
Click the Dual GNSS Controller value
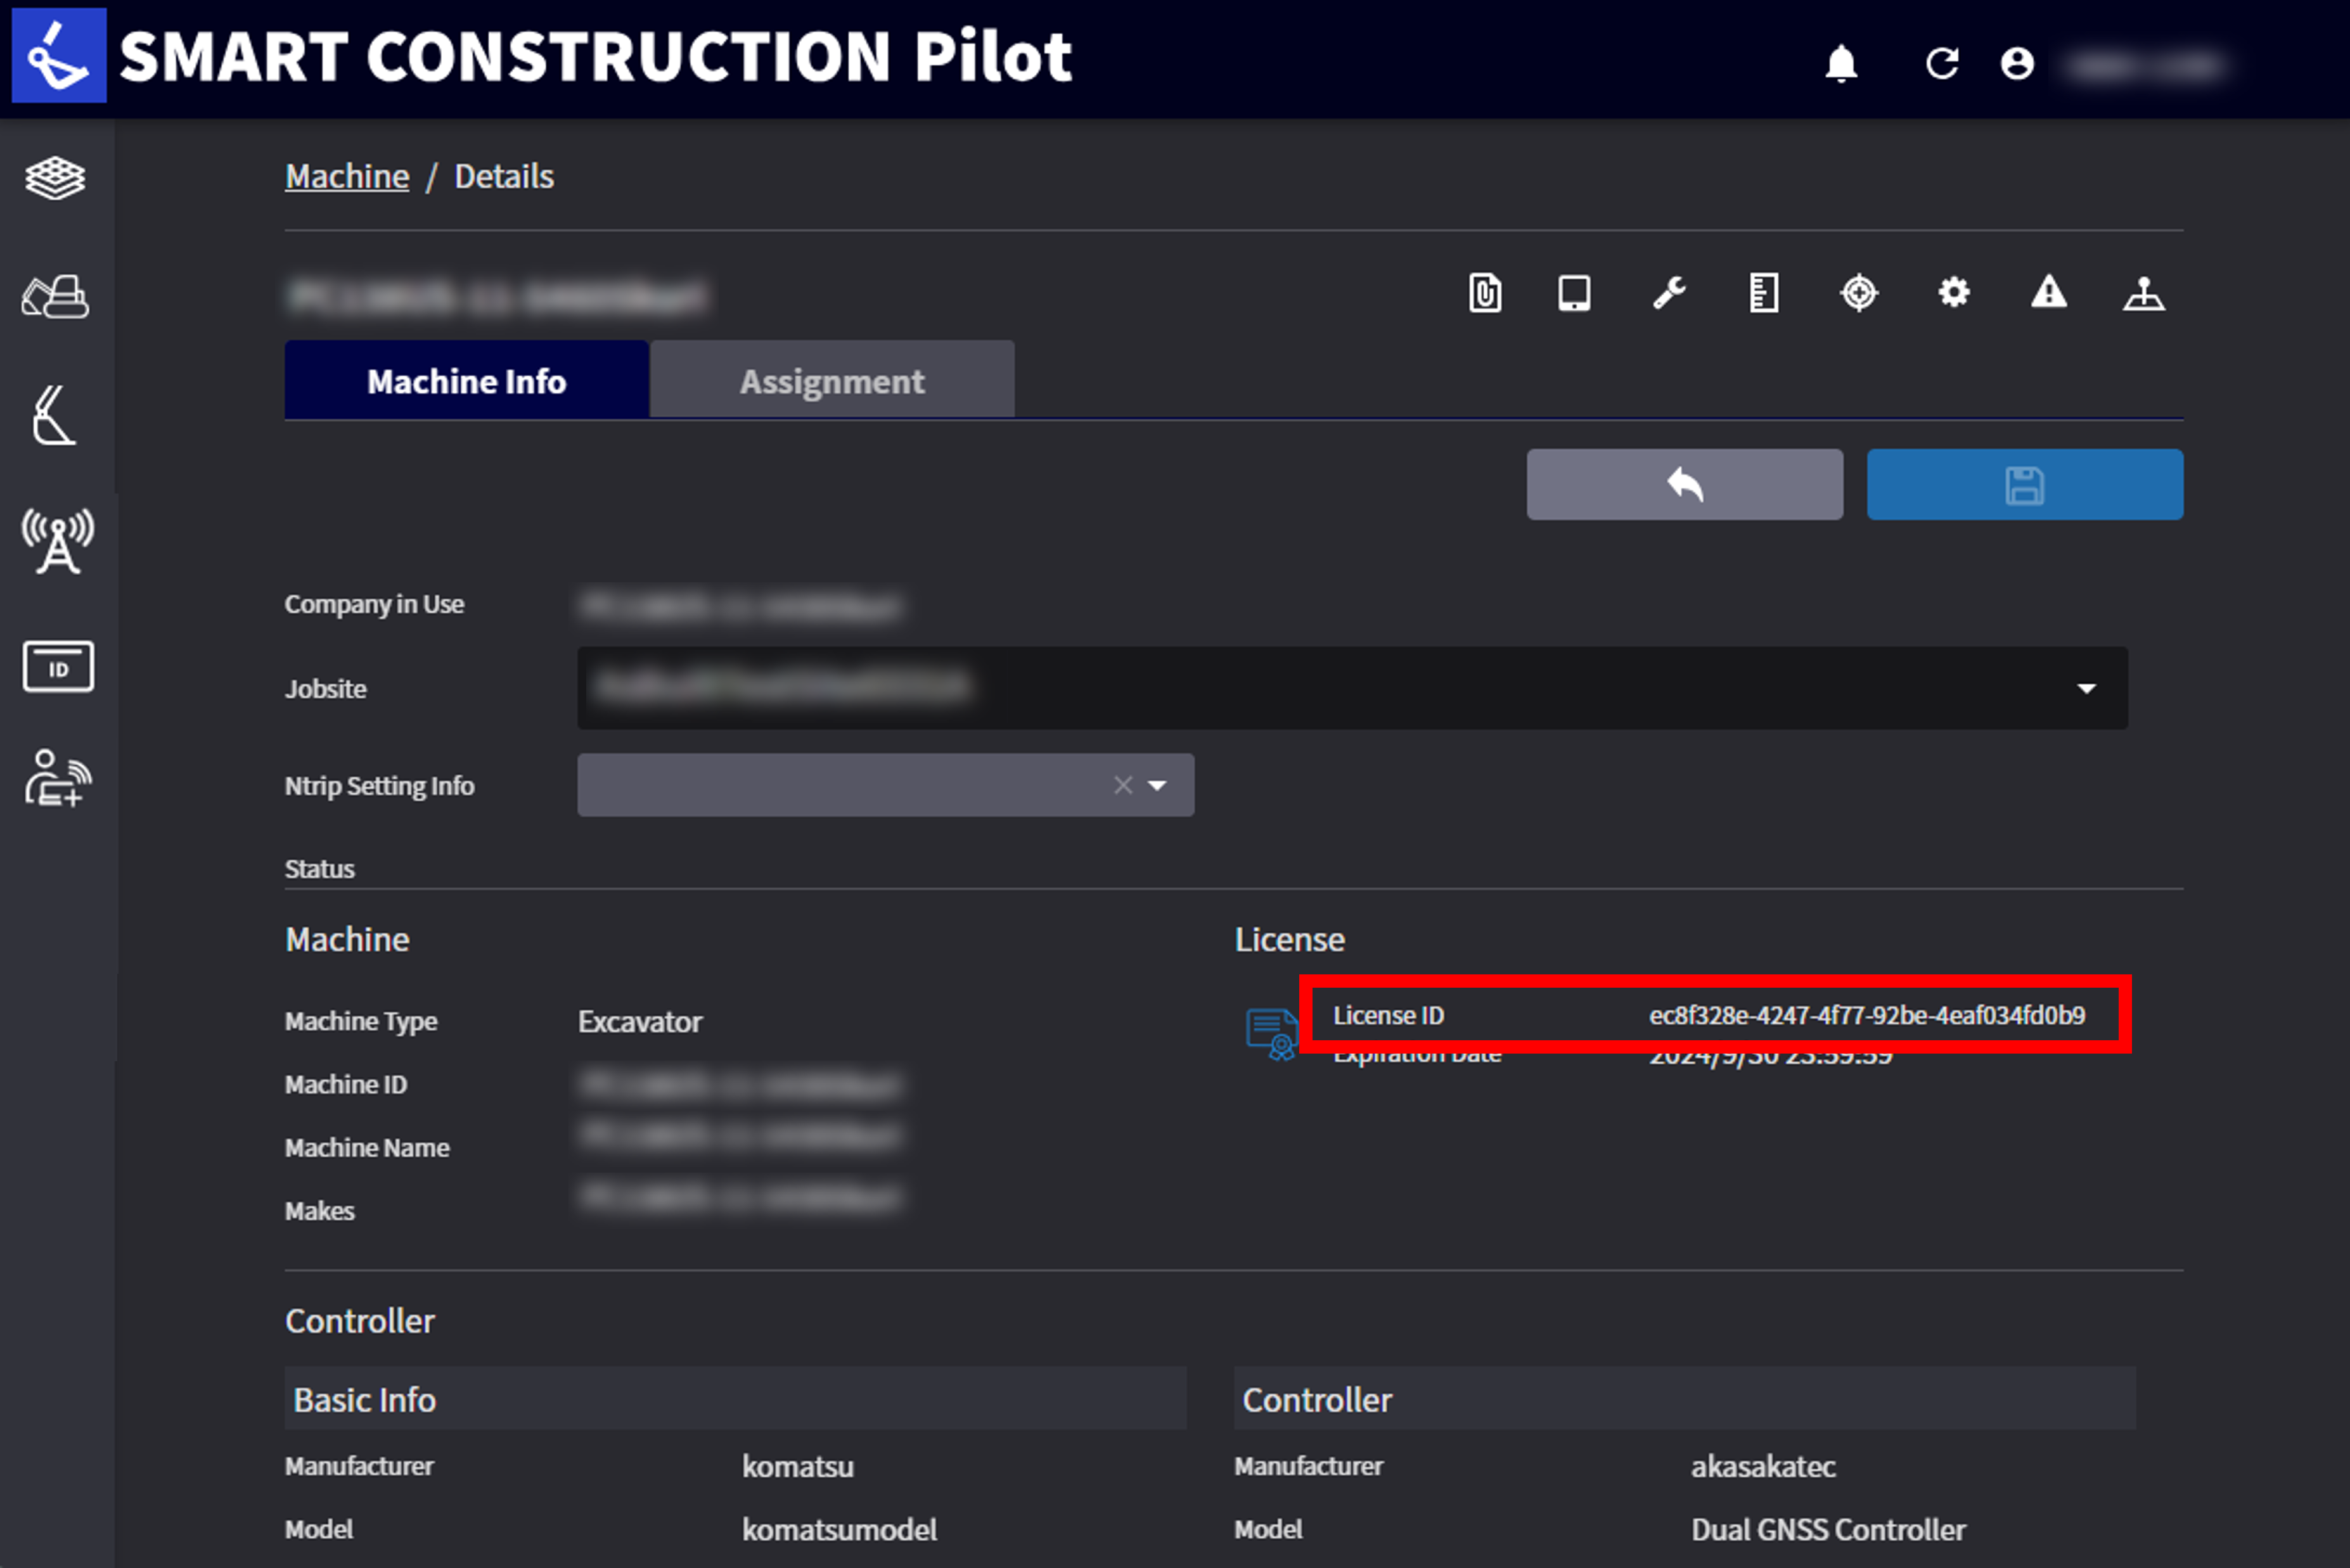coord(1828,1529)
